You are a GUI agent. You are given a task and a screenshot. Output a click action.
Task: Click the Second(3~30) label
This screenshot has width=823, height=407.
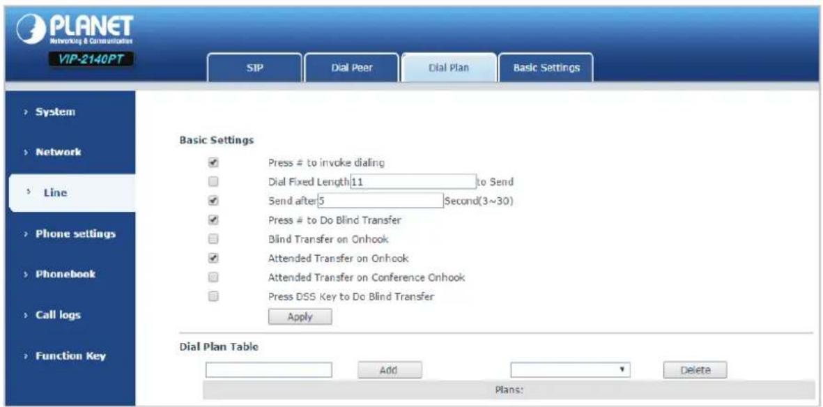coord(478,201)
